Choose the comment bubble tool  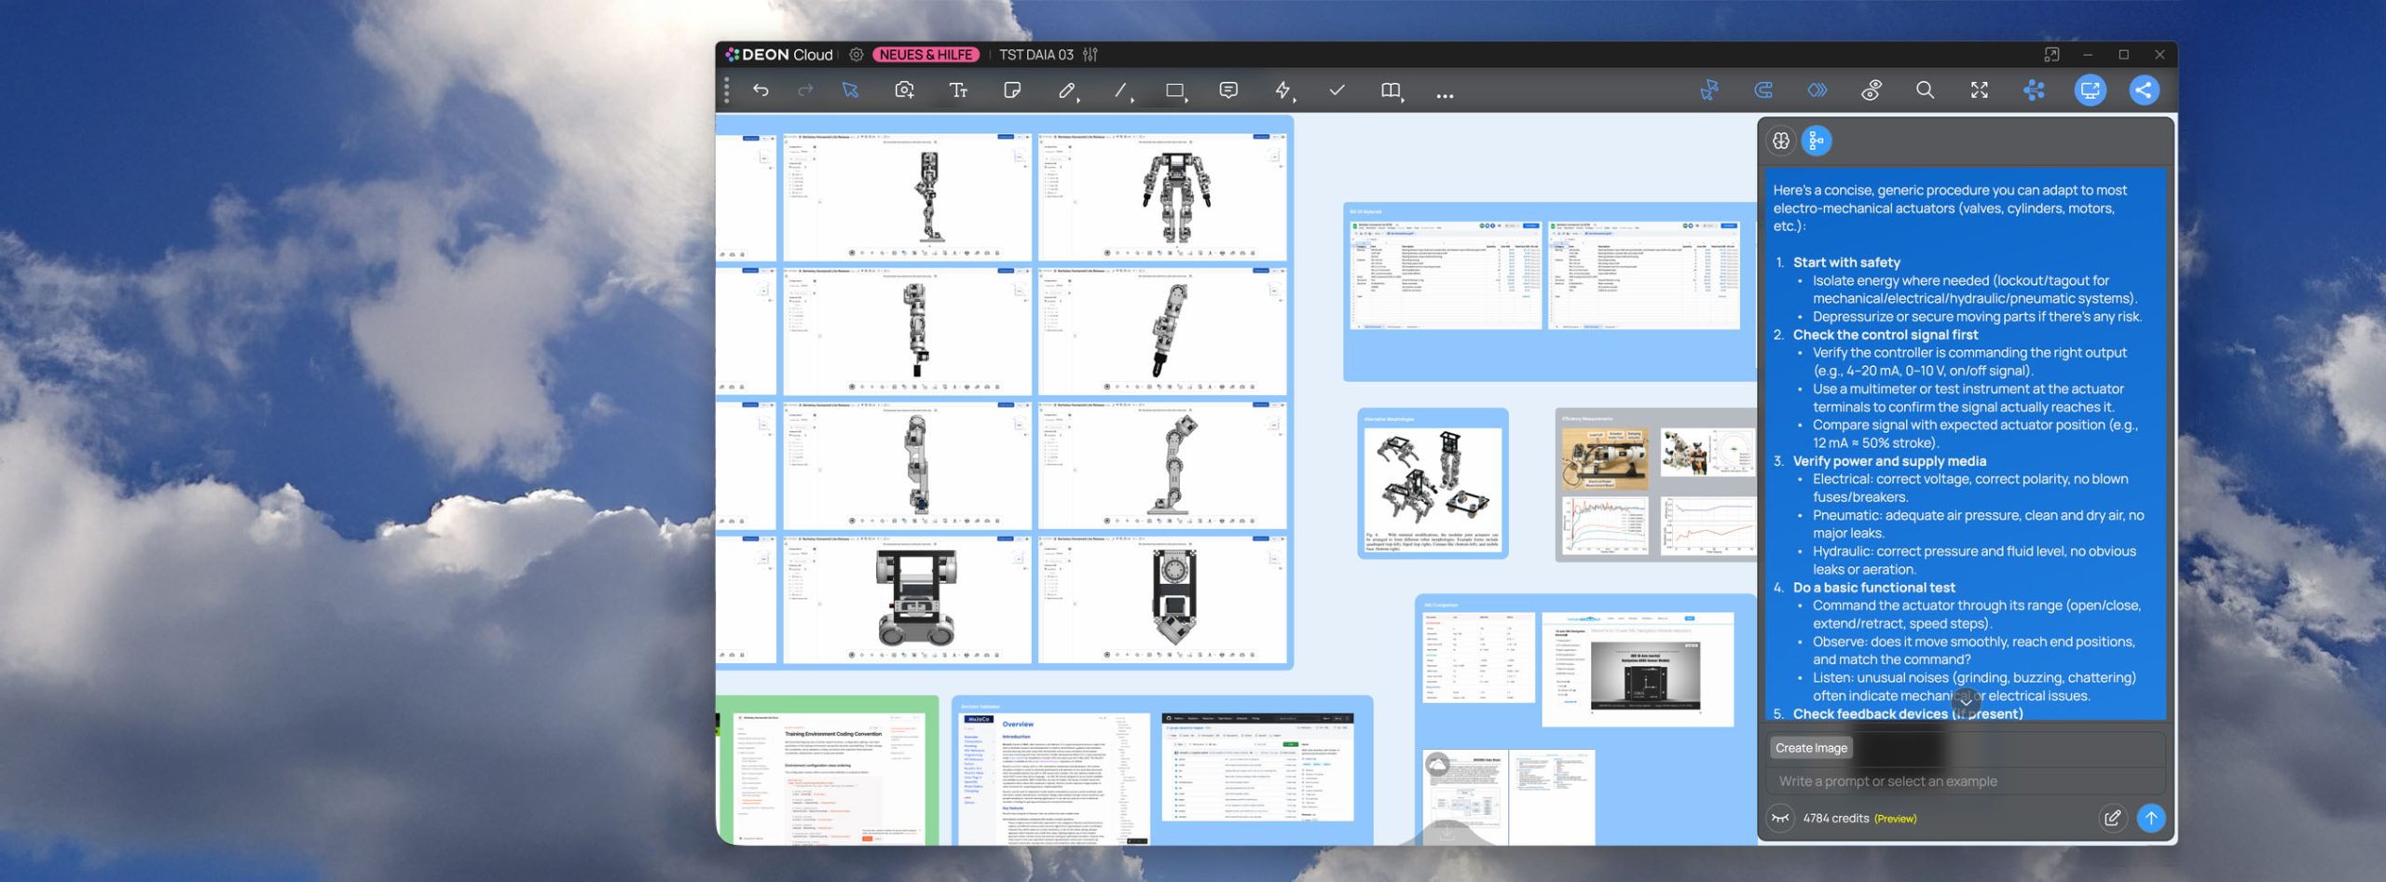[x=1228, y=90]
